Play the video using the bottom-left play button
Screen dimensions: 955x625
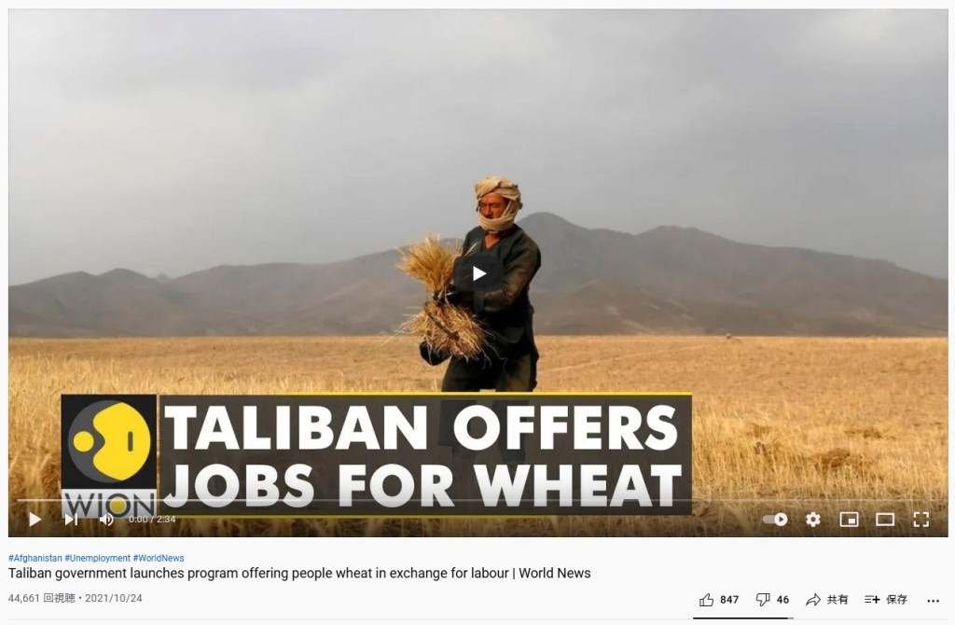point(35,520)
